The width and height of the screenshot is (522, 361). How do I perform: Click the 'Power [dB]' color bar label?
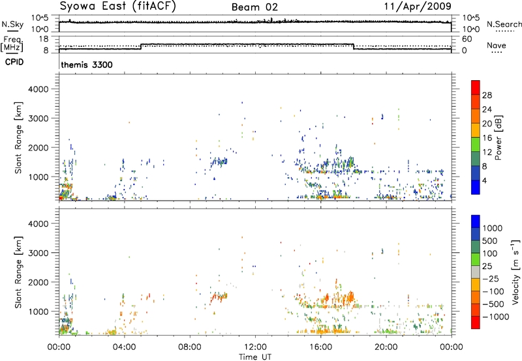[x=499, y=137]
